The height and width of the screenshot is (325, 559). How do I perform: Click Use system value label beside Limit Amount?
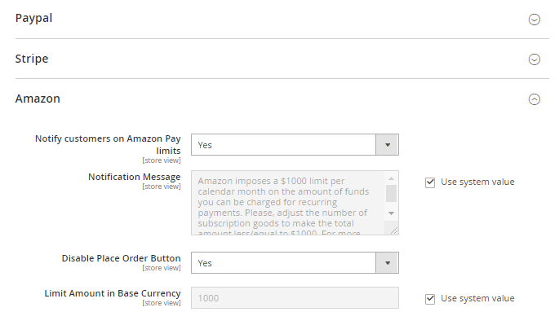(477, 298)
